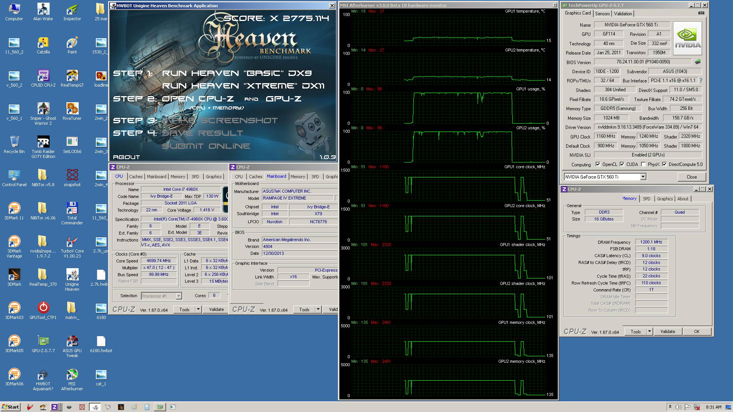Click the Core Speed 4699.74 MHz value

tap(159, 261)
